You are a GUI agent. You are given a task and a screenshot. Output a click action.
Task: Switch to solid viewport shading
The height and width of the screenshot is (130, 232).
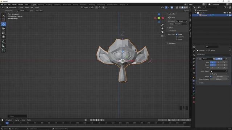(182, 7)
